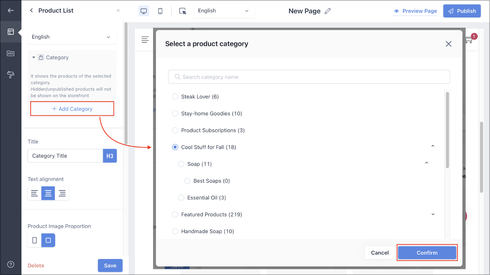Collapse Cool Stuff for Fall subcategories
This screenshot has height=275, width=490.
433,146
